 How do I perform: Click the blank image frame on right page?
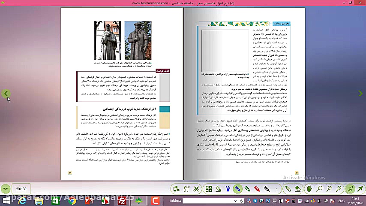[225, 51]
